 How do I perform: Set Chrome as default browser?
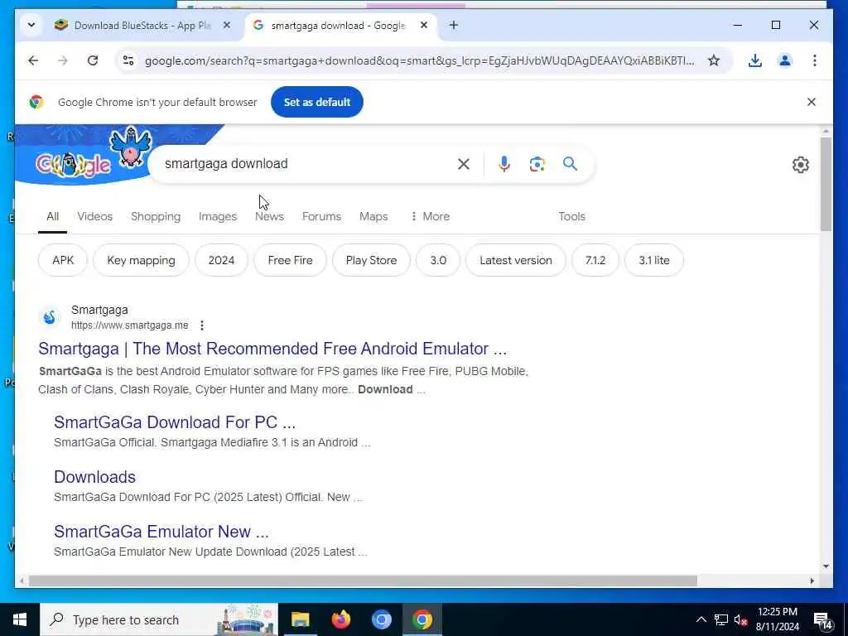(317, 102)
